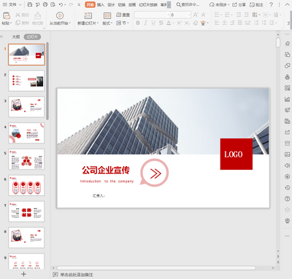Screen dimensions: 292x279
Task: Select slide 7 thumbnail
Action: tap(26, 211)
